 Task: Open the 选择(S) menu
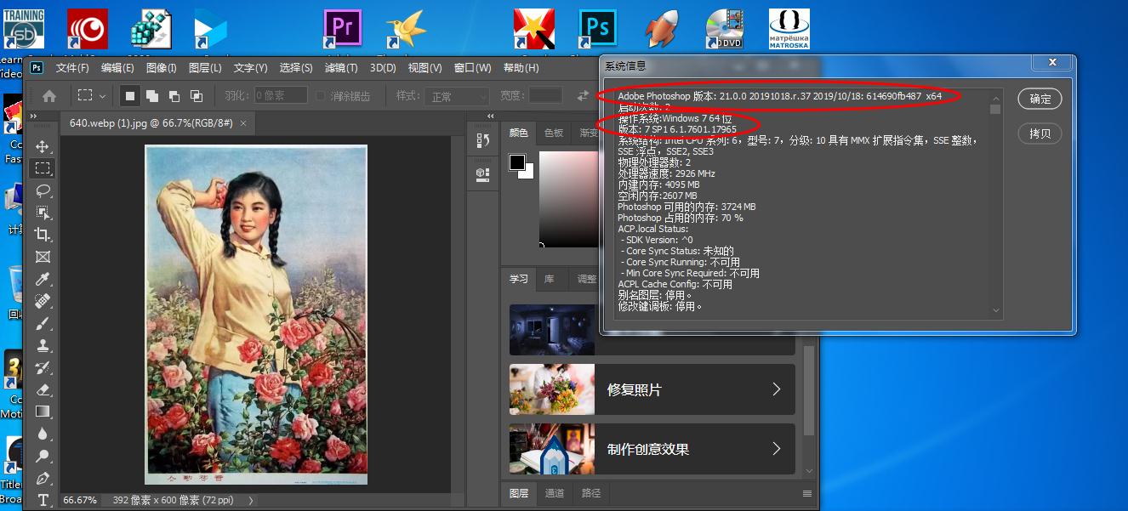[x=296, y=68]
